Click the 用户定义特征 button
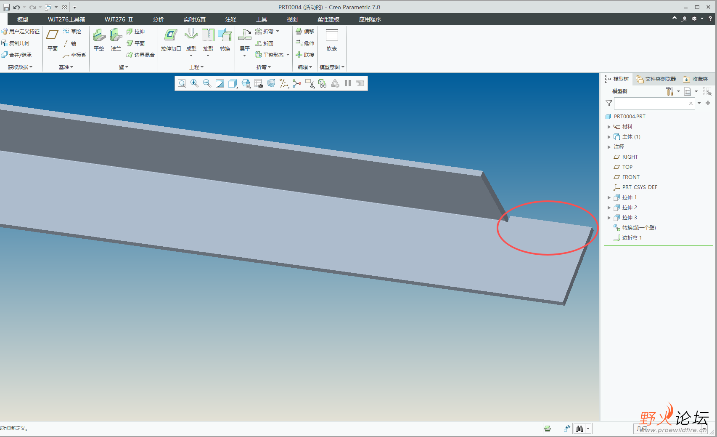 click(21, 32)
